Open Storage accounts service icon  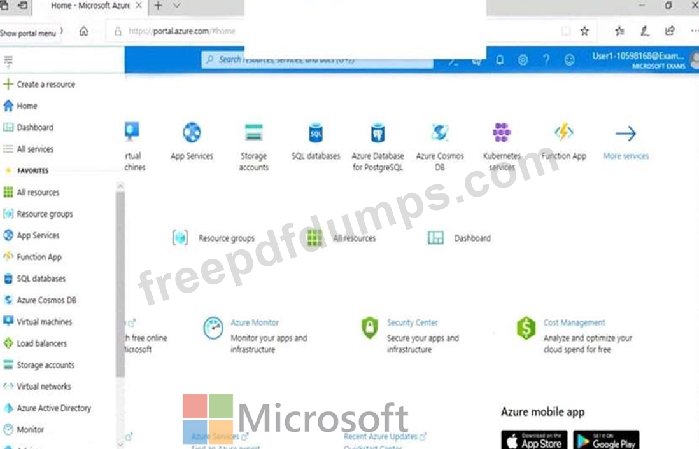point(253,133)
